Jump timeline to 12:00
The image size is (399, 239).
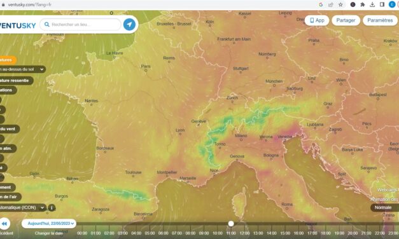click(x=244, y=233)
